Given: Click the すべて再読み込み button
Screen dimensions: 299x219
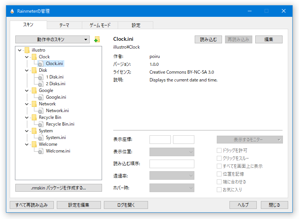Looking at the screenshot, I should coord(32,205).
